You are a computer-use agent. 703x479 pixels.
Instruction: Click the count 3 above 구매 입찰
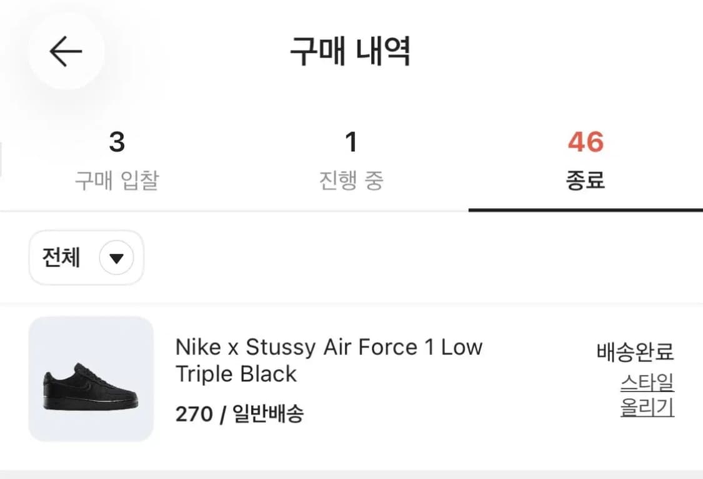click(117, 142)
